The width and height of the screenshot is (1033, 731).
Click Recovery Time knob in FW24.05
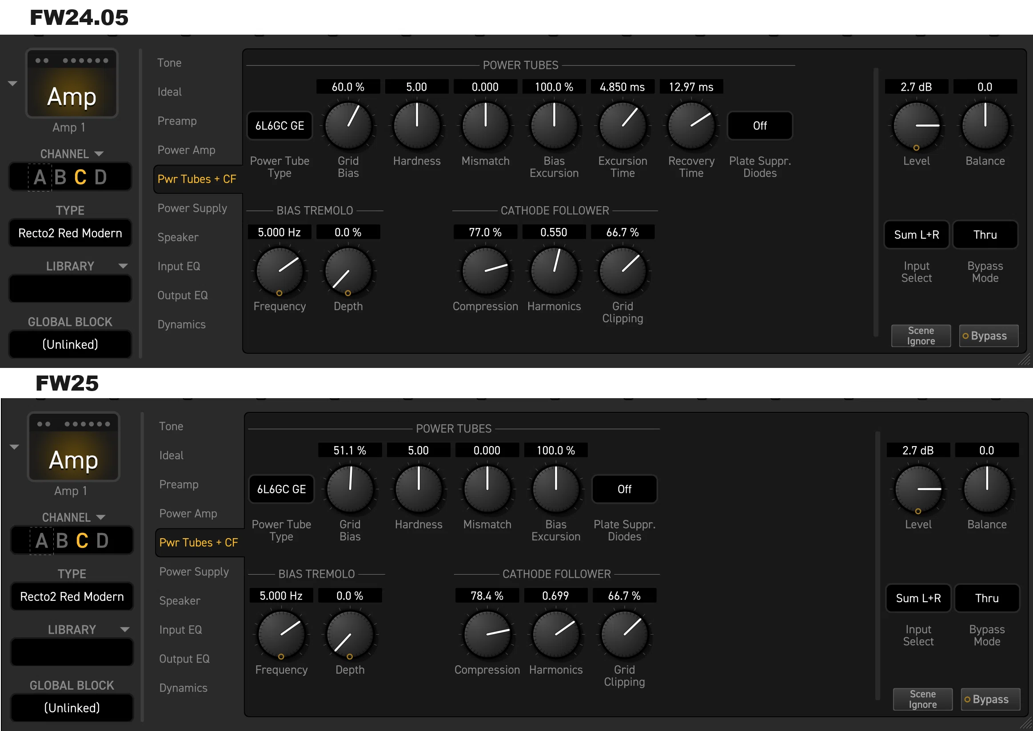[691, 126]
